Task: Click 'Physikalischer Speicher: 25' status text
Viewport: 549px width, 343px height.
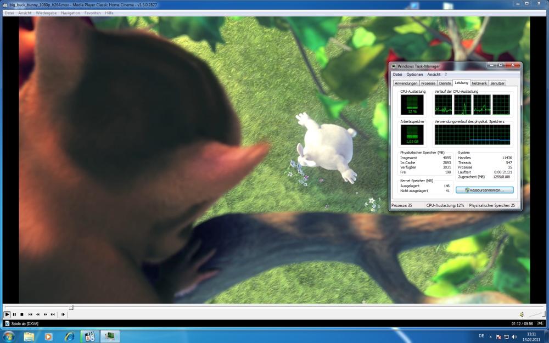Action: tap(492, 205)
